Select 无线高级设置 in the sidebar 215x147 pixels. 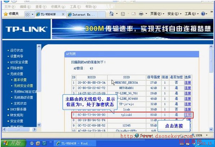[23, 98]
